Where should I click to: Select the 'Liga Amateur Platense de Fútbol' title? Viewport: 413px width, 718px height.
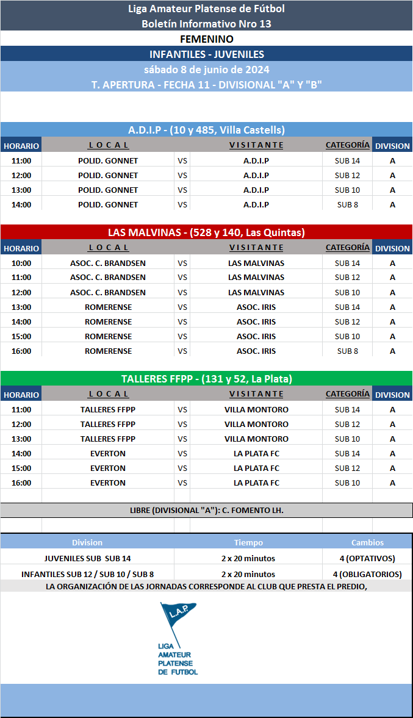(206, 9)
